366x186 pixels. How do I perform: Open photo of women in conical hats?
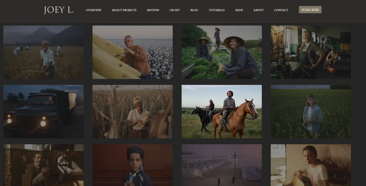point(222,52)
